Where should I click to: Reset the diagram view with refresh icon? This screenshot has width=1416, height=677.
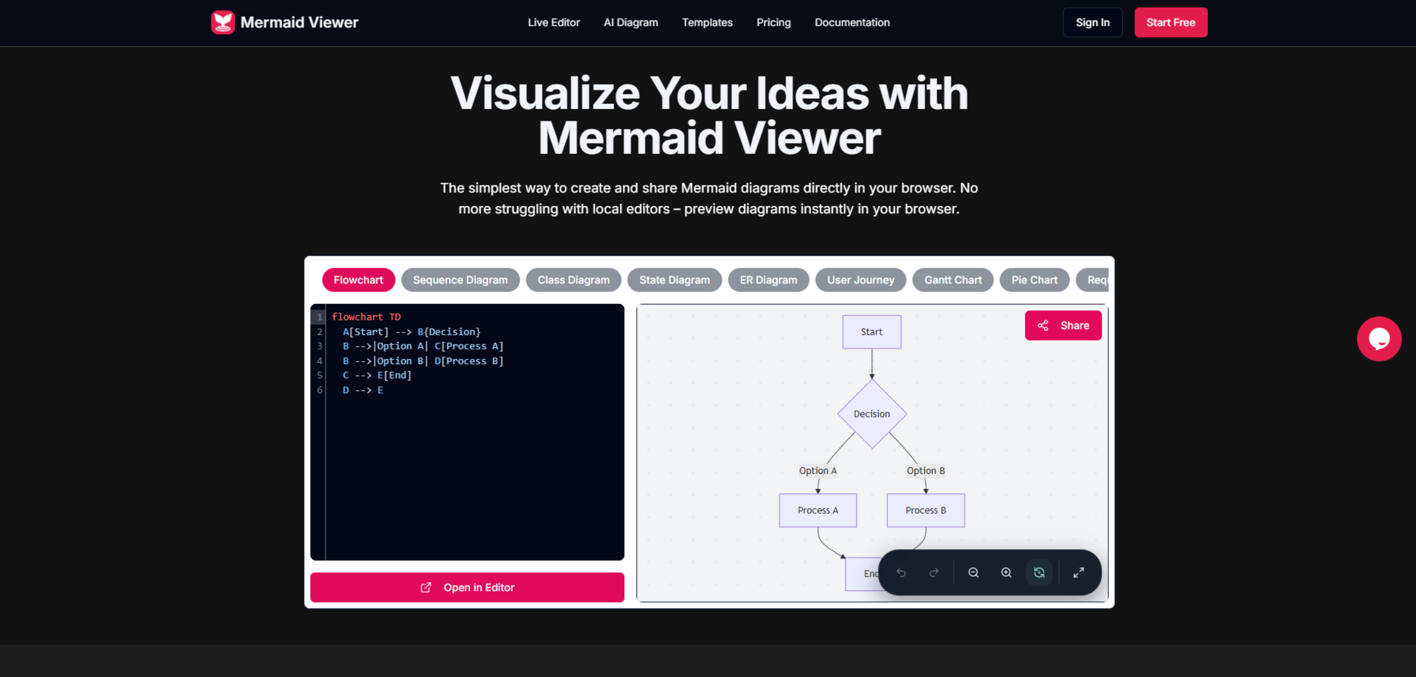click(1039, 573)
